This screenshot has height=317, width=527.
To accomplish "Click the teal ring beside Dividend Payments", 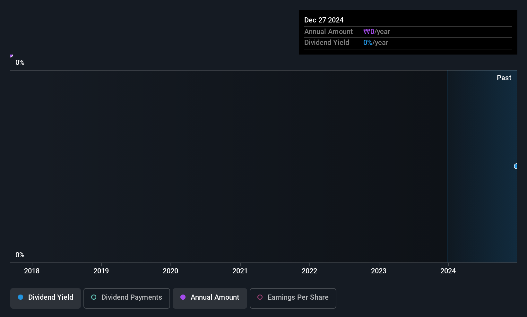I will pos(94,297).
